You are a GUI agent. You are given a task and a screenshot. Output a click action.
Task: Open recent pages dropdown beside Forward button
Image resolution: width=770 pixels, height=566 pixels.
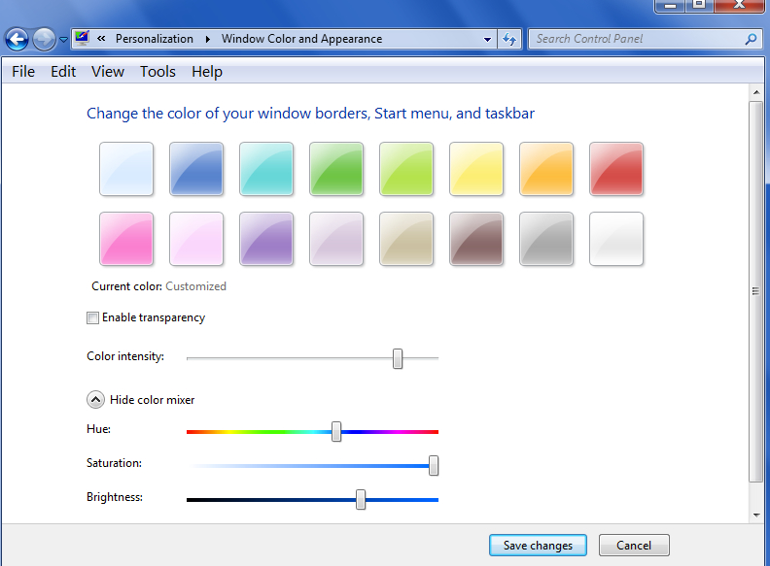63,39
